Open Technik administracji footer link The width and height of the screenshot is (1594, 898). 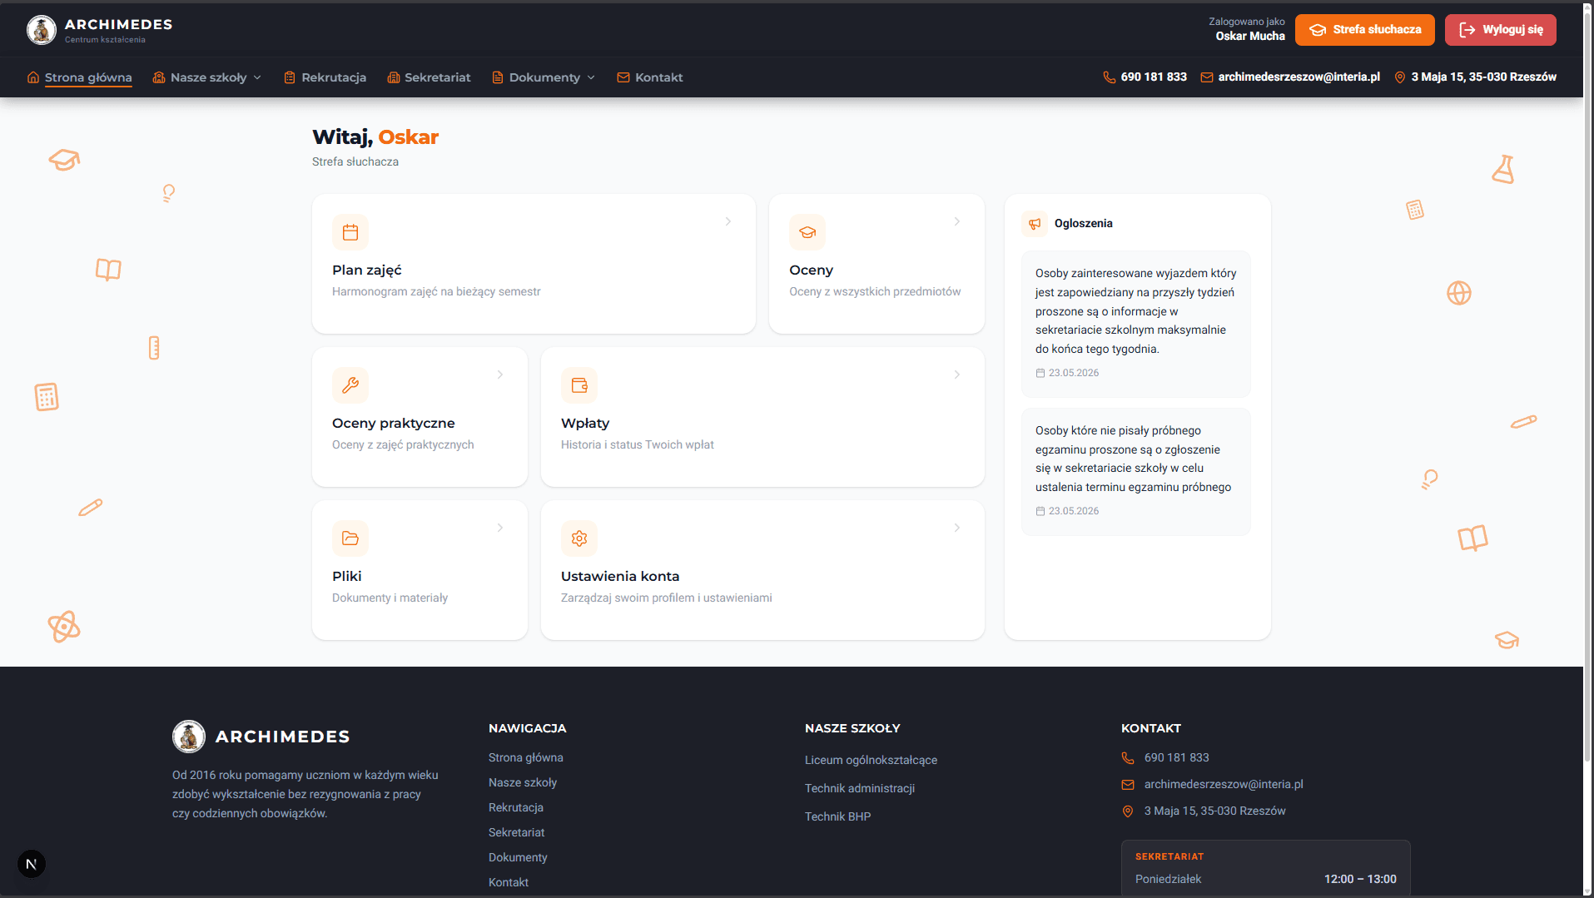[x=860, y=789]
